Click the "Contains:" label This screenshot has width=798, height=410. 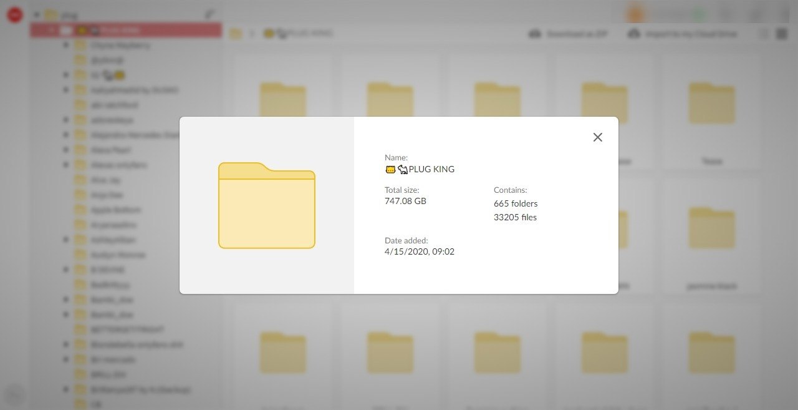tap(511, 190)
